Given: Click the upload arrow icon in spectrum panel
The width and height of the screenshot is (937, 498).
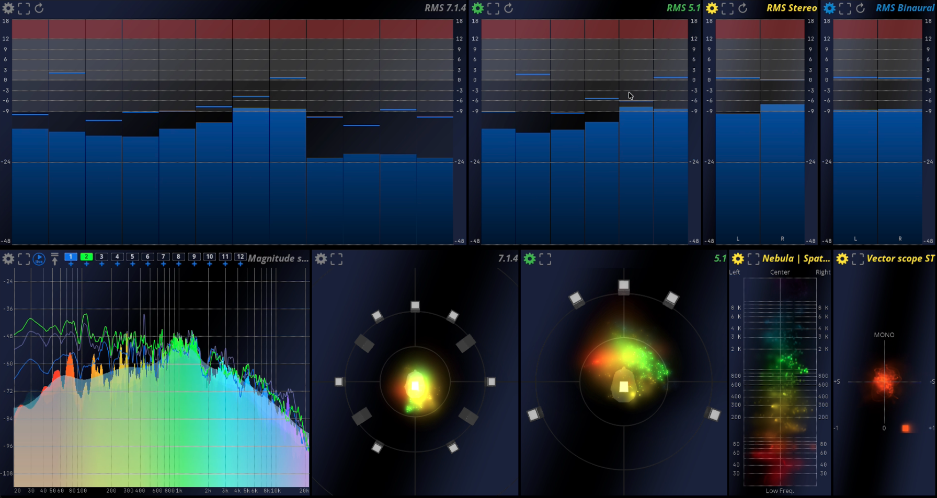Looking at the screenshot, I should (x=54, y=259).
